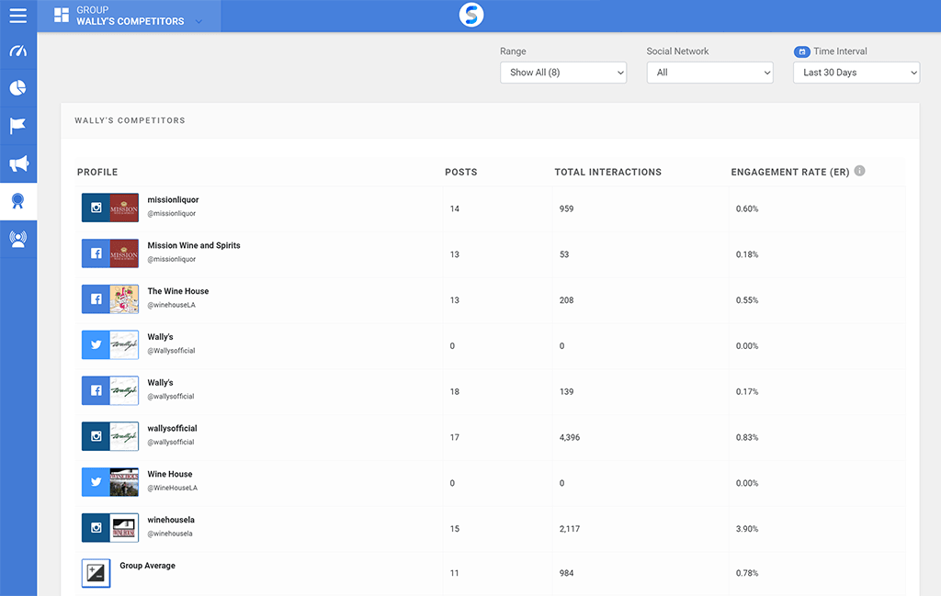Select the award ribbon competitors sidebar icon

point(18,201)
